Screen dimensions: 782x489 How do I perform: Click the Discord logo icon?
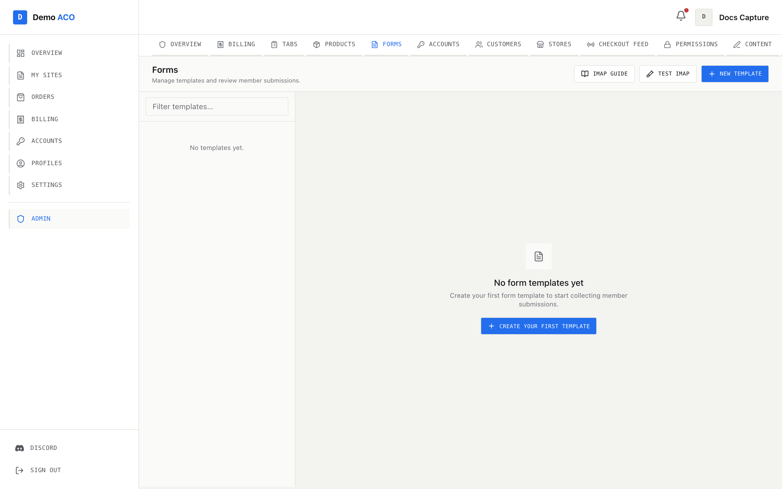[19, 448]
